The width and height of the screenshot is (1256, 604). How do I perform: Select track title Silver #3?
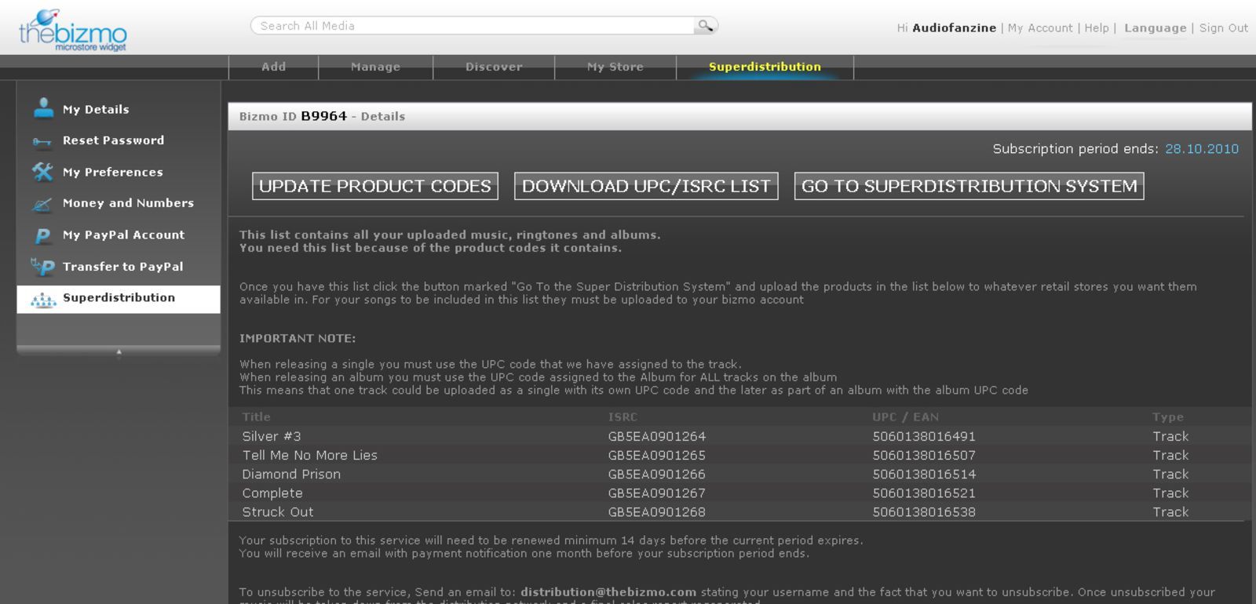(272, 436)
